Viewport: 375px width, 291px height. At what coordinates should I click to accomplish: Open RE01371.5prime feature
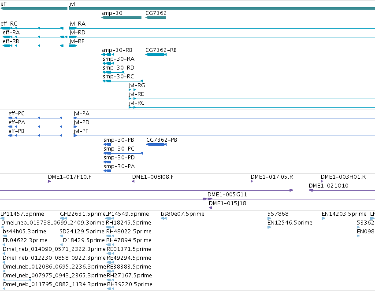110,254
